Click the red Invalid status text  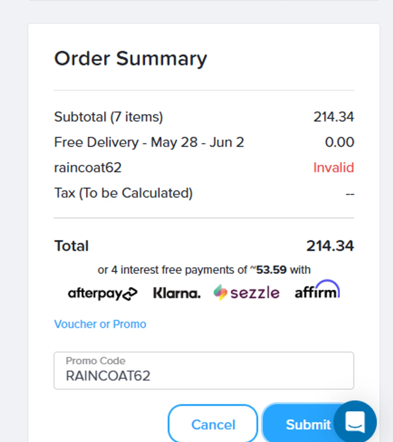point(333,168)
